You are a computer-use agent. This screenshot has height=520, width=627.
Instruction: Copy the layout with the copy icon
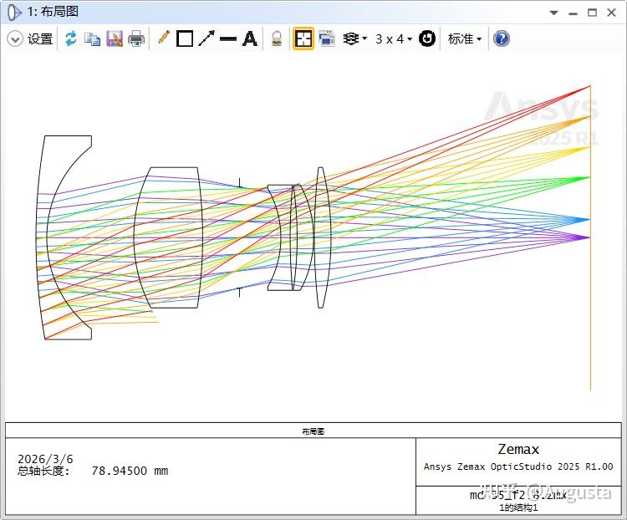pos(92,38)
